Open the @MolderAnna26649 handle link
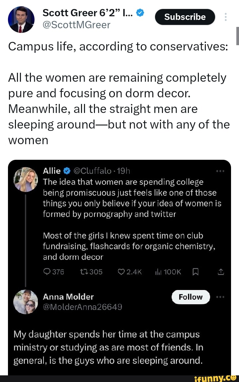This screenshot has height=382, width=239. coord(83,307)
